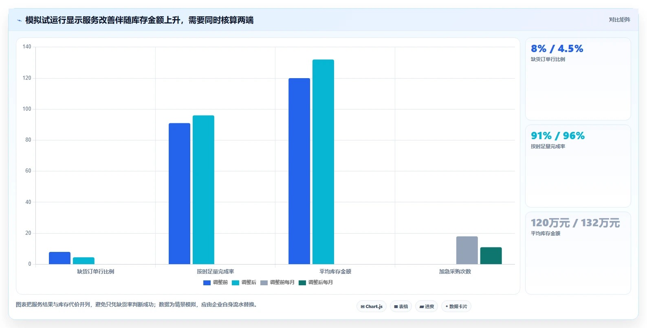Click the 按时足量完成率 caption in the second card
This screenshot has height=328, width=647.
click(548, 147)
